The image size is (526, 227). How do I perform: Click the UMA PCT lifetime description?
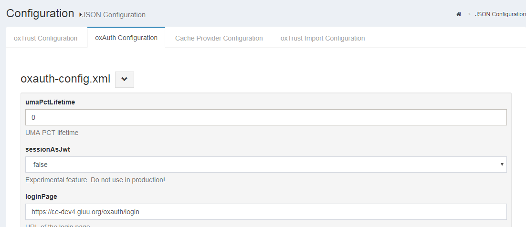point(52,133)
